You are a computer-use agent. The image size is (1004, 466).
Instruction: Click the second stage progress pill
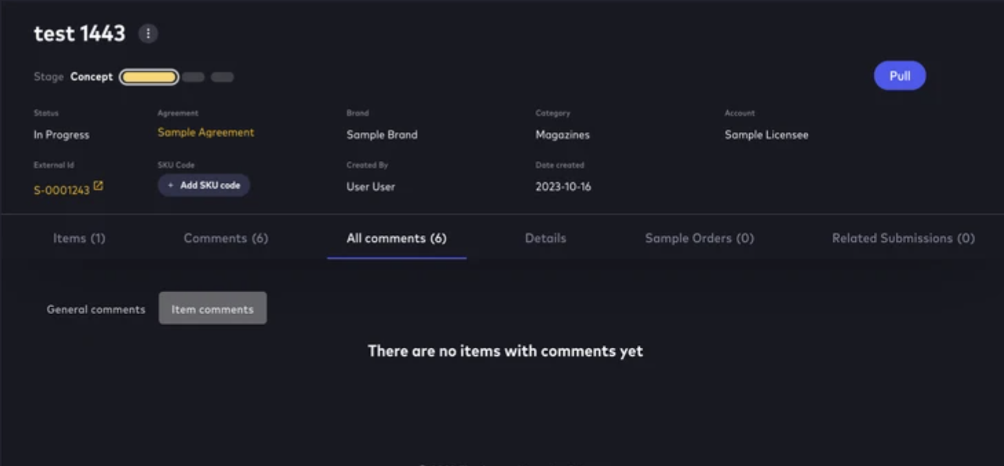[194, 76]
